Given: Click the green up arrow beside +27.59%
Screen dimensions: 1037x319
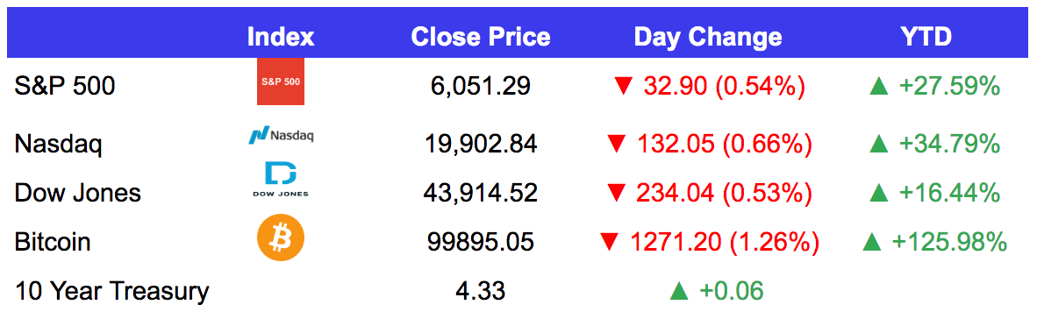Looking at the screenshot, I should pyautogui.click(x=878, y=86).
